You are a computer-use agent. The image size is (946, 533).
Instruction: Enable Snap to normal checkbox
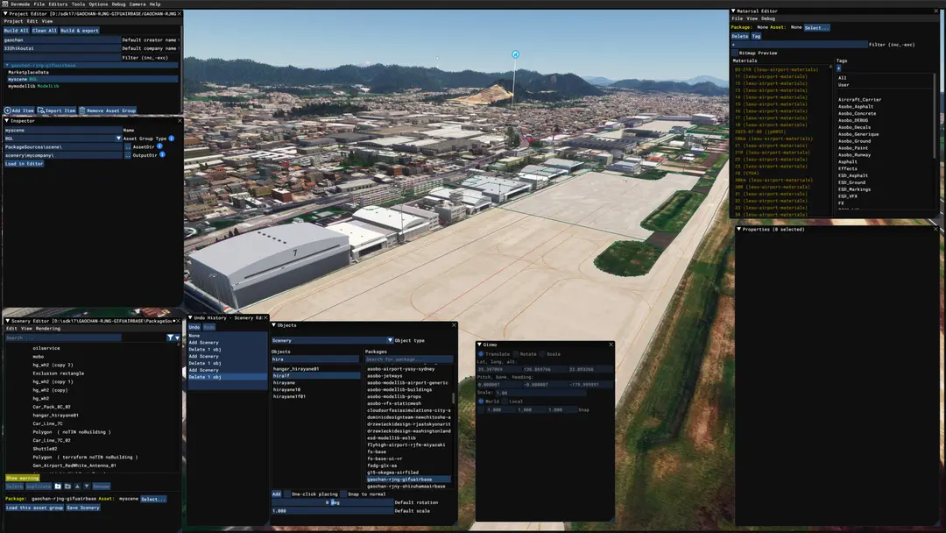coord(343,494)
